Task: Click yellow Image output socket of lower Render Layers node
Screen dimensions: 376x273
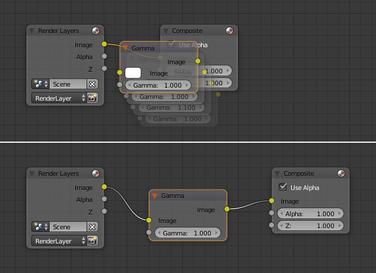Action: 104,187
